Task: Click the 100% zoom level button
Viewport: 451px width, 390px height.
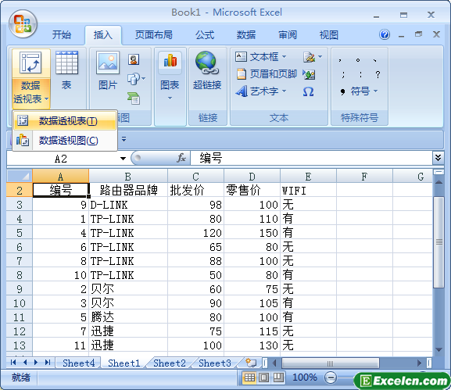Action: [x=305, y=377]
